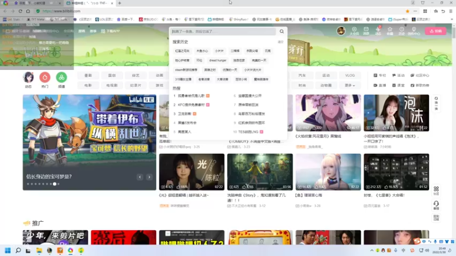The width and height of the screenshot is (456, 256).
Task: Click 清空 to clear search history
Action: 280,42
